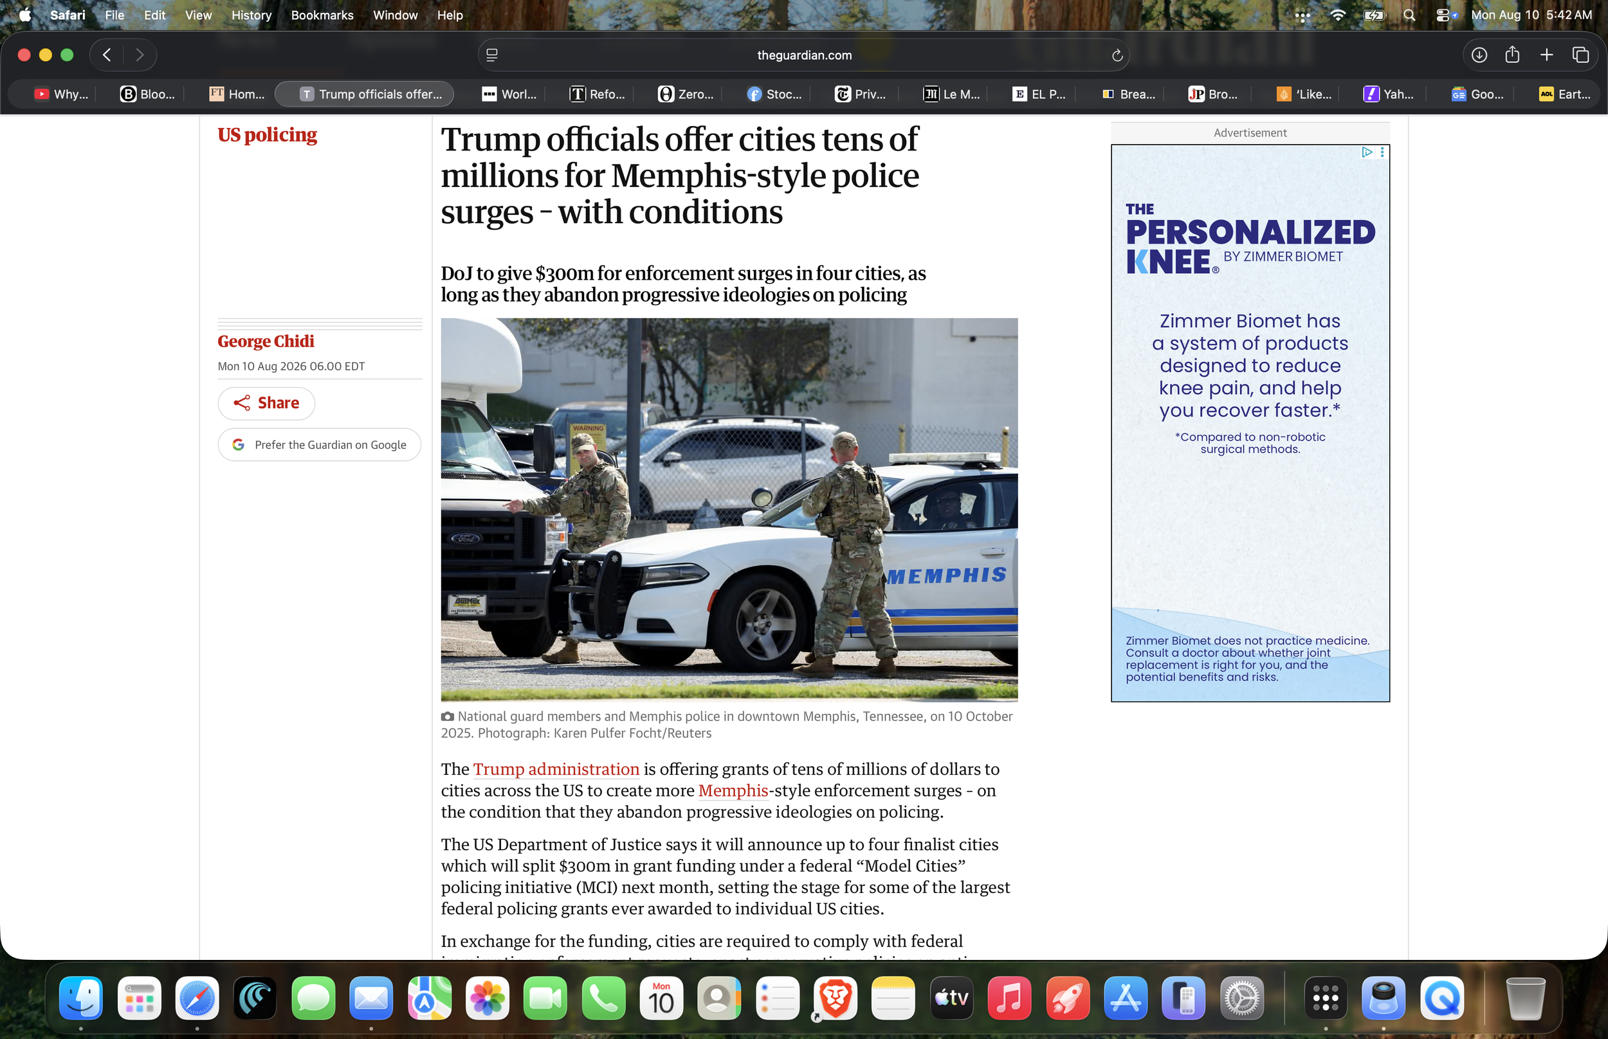
Task: Open the page menu icon in address bar
Action: [x=492, y=55]
